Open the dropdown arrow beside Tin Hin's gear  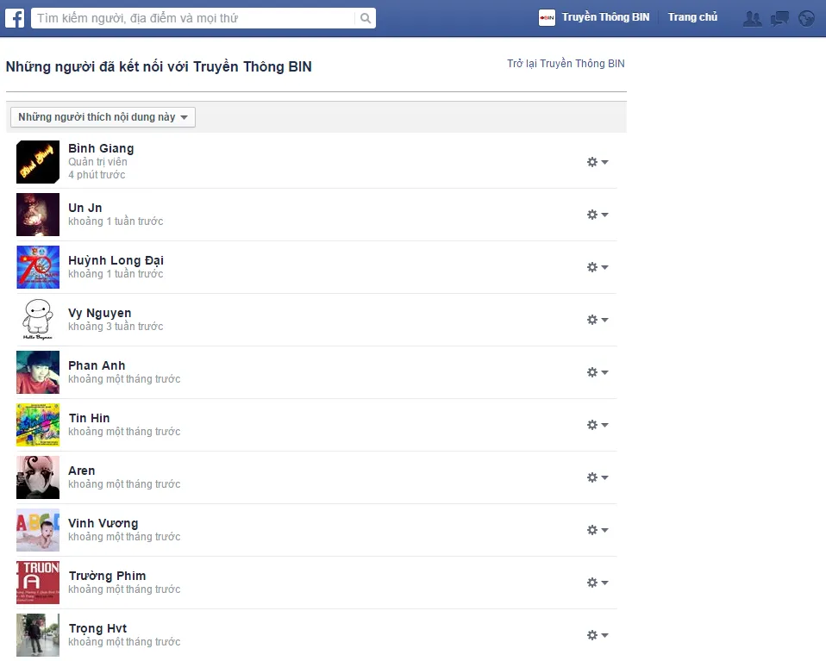(604, 424)
